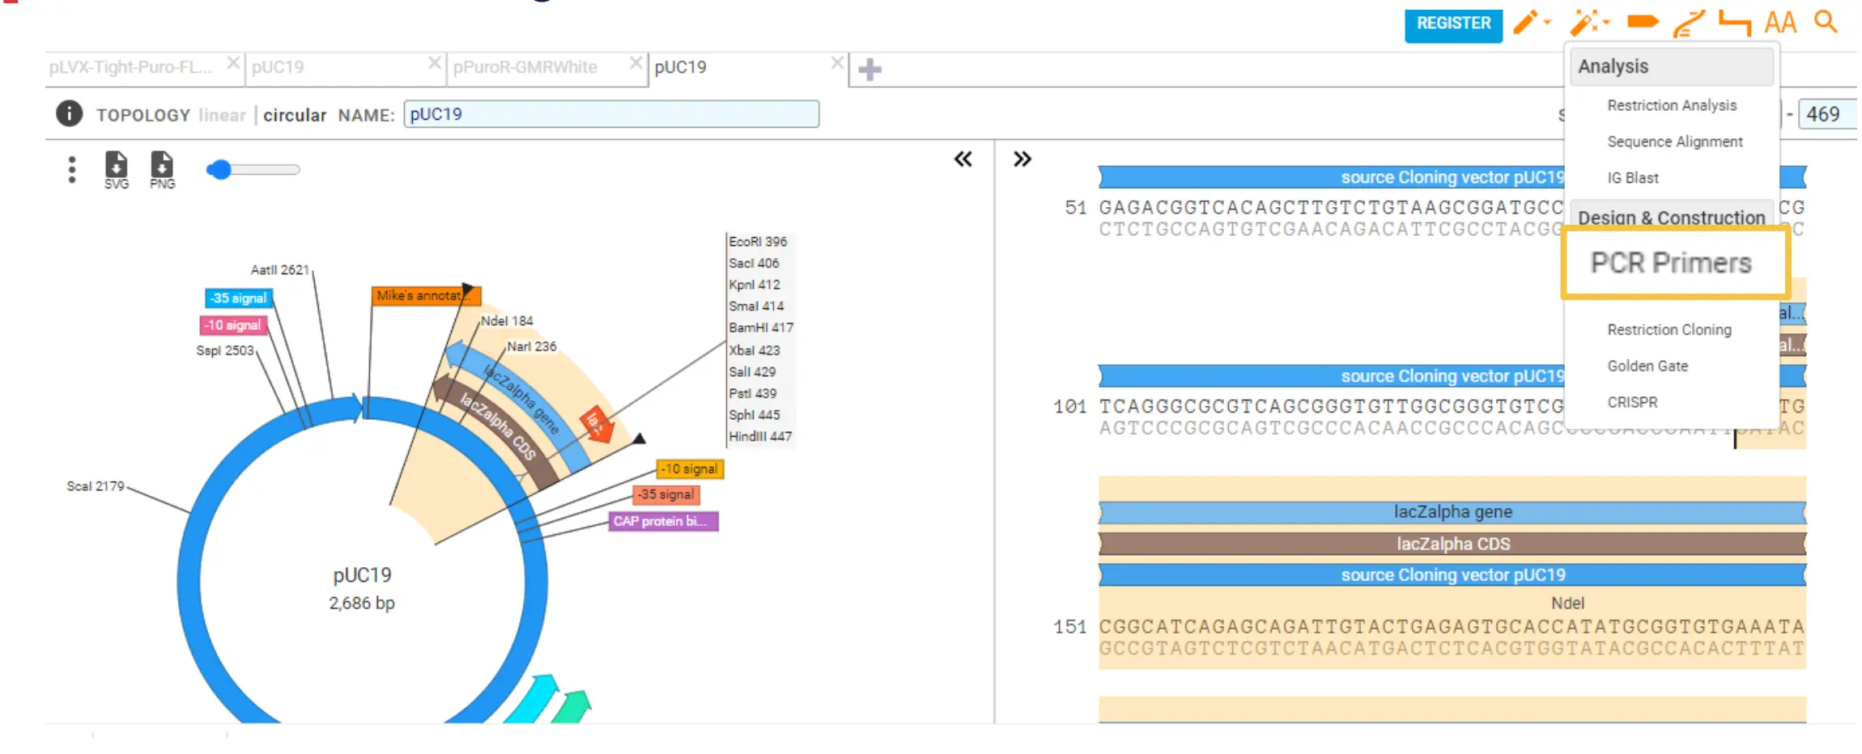Click the NarI 236 site label
Image resolution: width=1862 pixels, height=754 pixels.
click(532, 347)
